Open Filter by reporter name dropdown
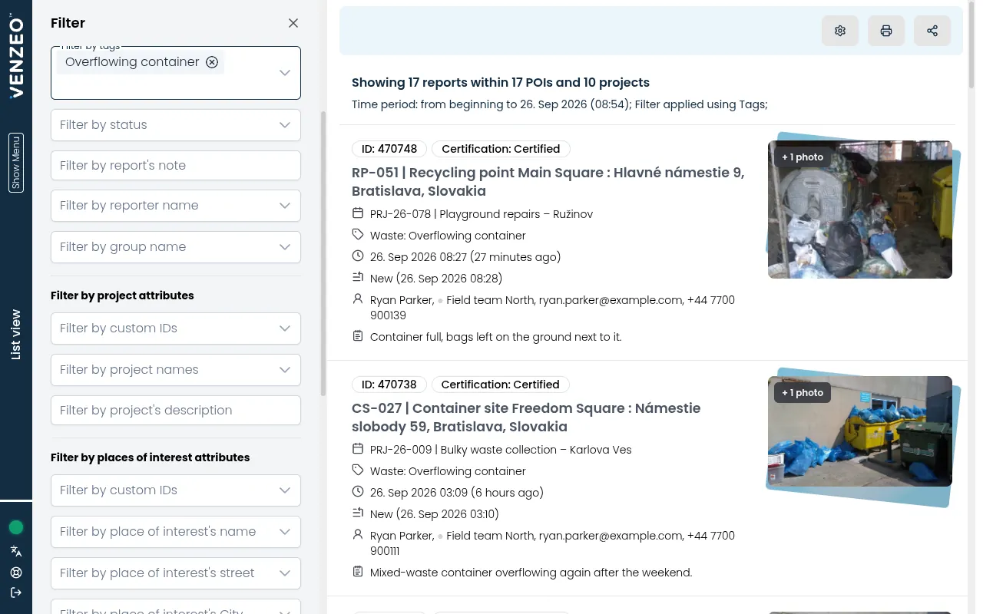Image resolution: width=983 pixels, height=614 pixels. point(176,206)
